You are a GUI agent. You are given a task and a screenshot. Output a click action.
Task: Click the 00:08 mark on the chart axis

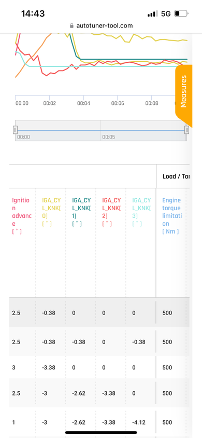click(152, 103)
